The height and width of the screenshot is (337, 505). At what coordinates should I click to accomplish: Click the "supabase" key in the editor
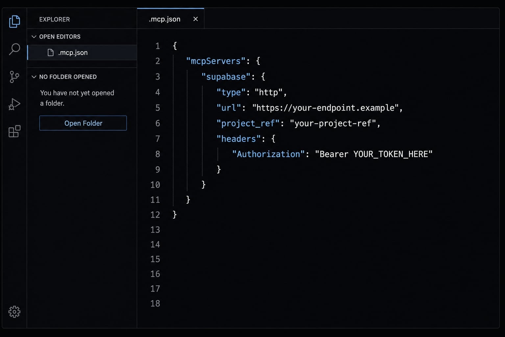[226, 77]
